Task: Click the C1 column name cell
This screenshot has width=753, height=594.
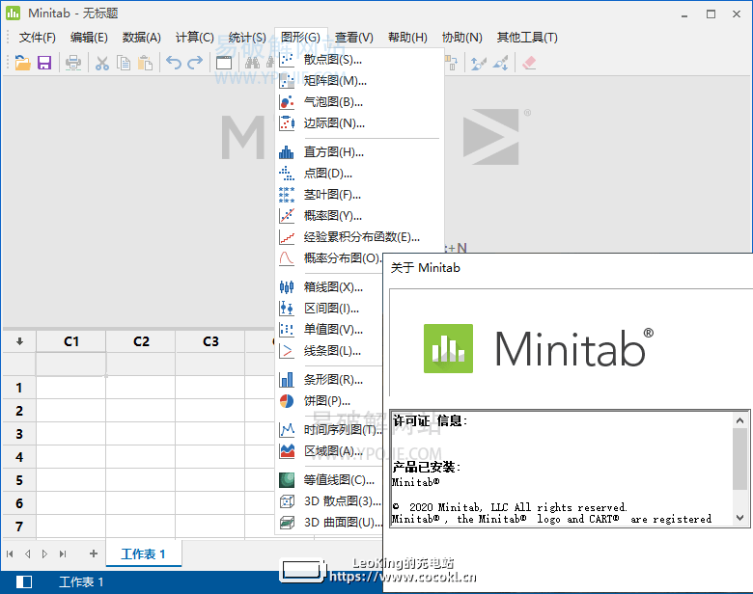Action: [71, 364]
